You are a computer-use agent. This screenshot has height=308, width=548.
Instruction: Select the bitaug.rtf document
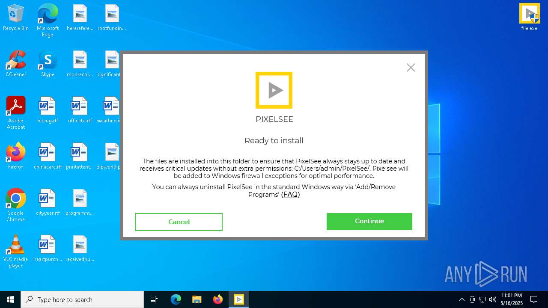pyautogui.click(x=48, y=110)
